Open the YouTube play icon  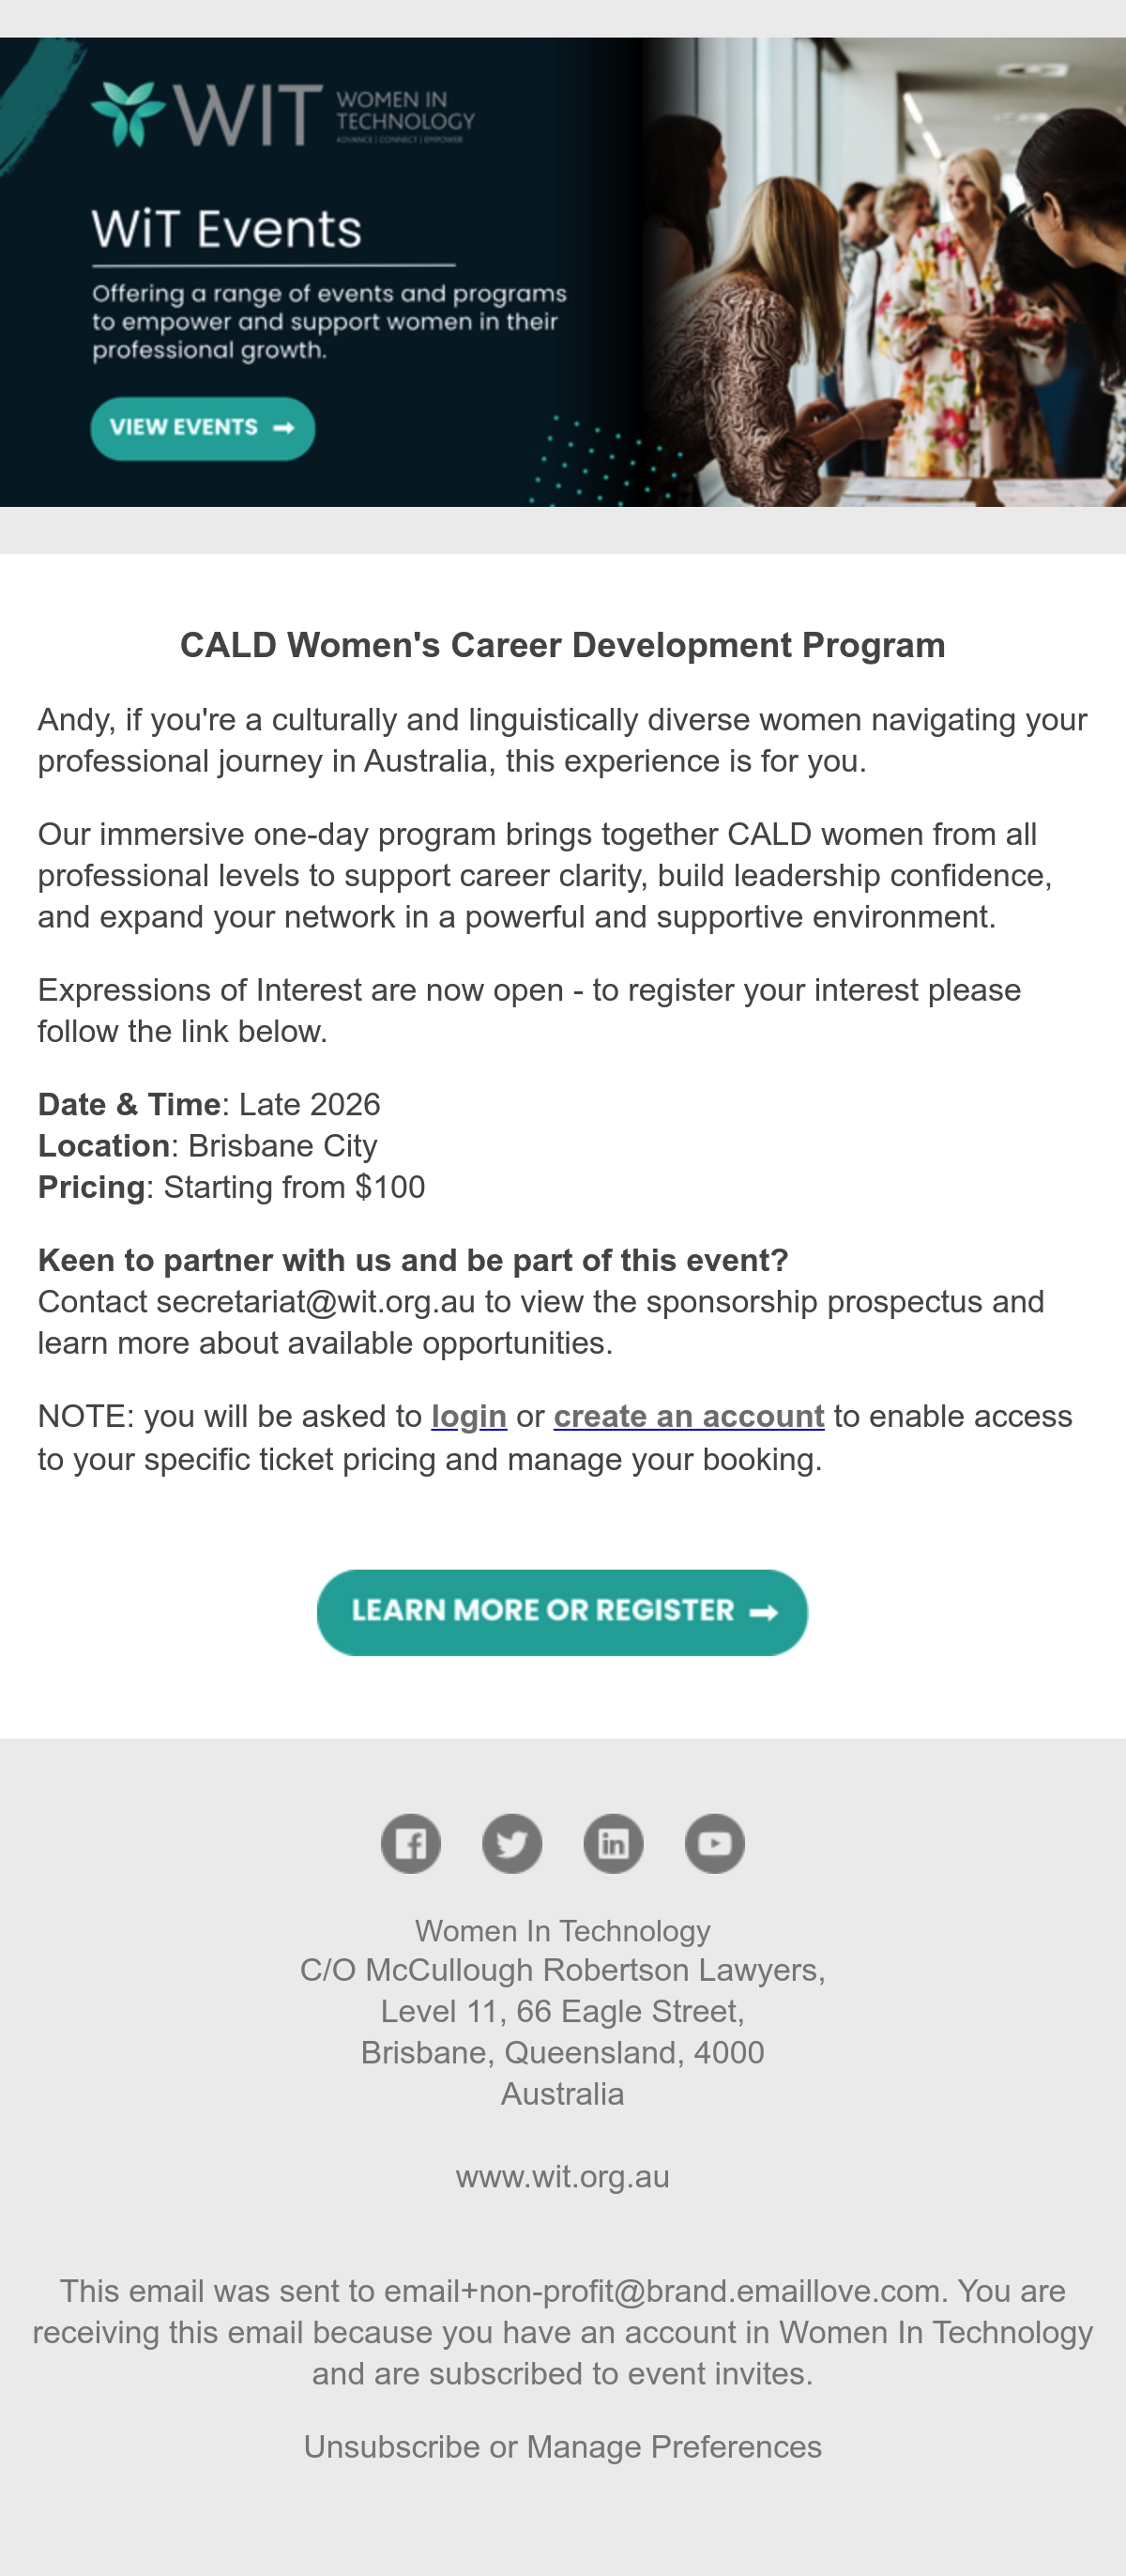click(x=714, y=1843)
